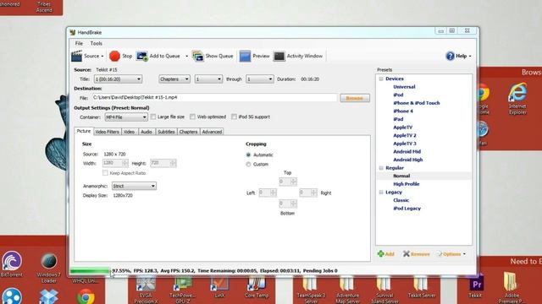Open BitTorrent desktop icon
Screen dimensions: 542x304
[12, 261]
